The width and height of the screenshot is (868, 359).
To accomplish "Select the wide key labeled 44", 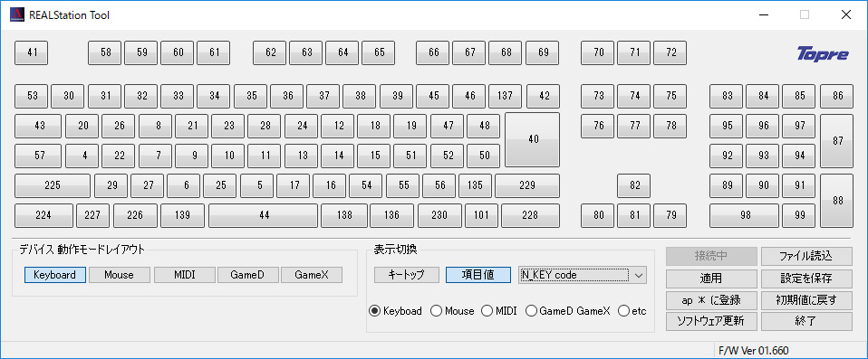I will [264, 215].
